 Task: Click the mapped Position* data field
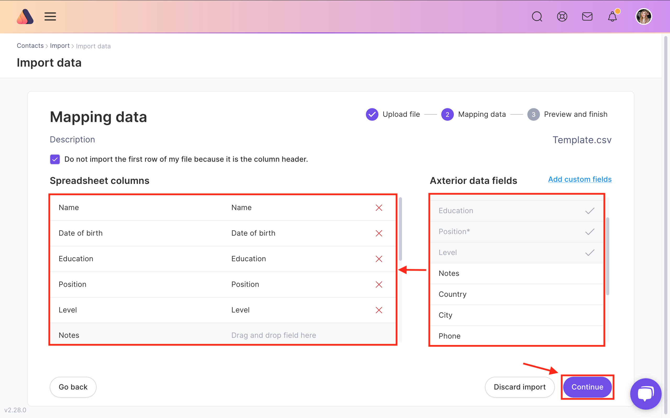tap(517, 232)
